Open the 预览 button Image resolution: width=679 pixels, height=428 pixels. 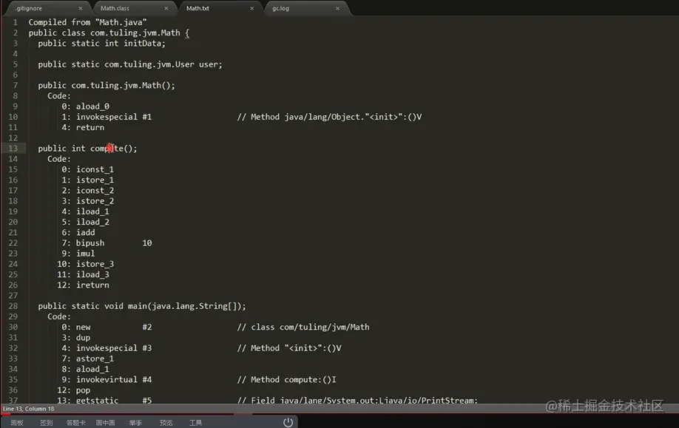tap(166, 423)
